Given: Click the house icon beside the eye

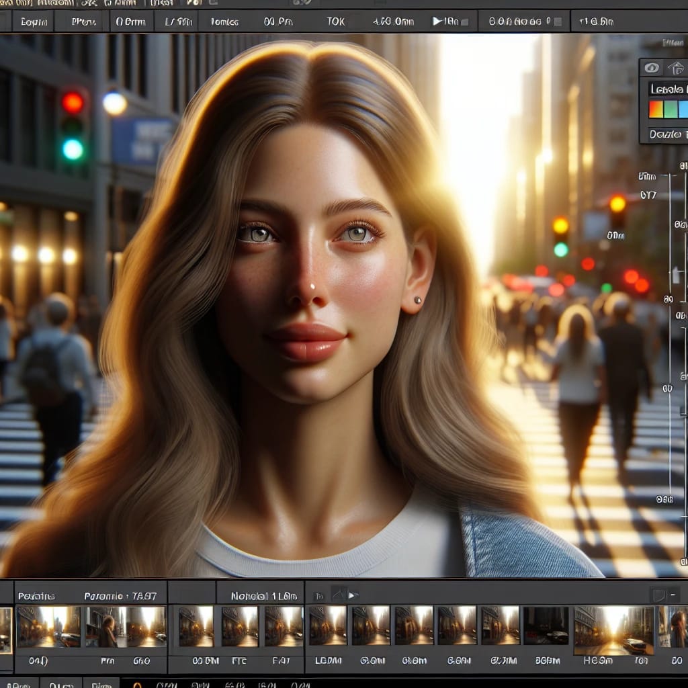Looking at the screenshot, I should pyautogui.click(x=676, y=68).
